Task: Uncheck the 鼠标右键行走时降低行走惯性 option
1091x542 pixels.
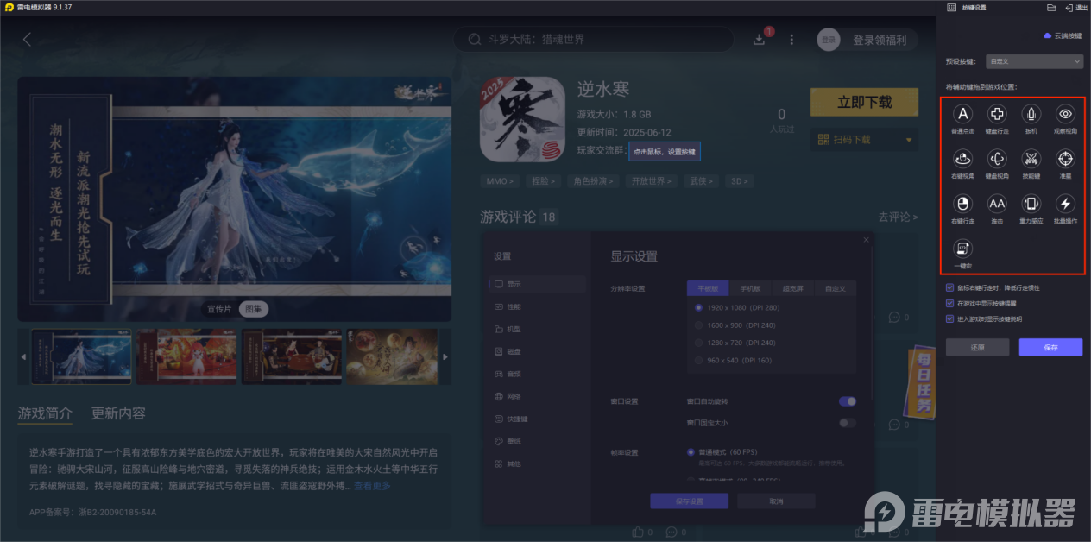Action: point(951,289)
